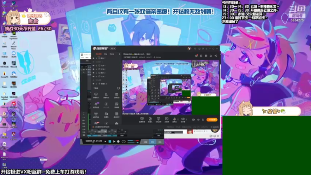Click the 修改 button beside the room title
The width and height of the screenshot is (311, 175).
pyautogui.click(x=148, y=54)
